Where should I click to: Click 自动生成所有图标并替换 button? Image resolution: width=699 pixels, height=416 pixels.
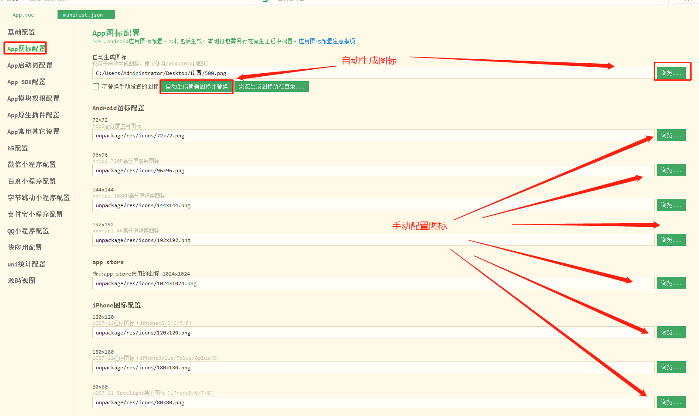point(197,87)
